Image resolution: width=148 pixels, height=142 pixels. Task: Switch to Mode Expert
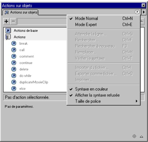point(104,24)
